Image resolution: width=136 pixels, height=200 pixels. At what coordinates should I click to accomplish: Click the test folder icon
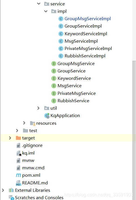click(25, 131)
